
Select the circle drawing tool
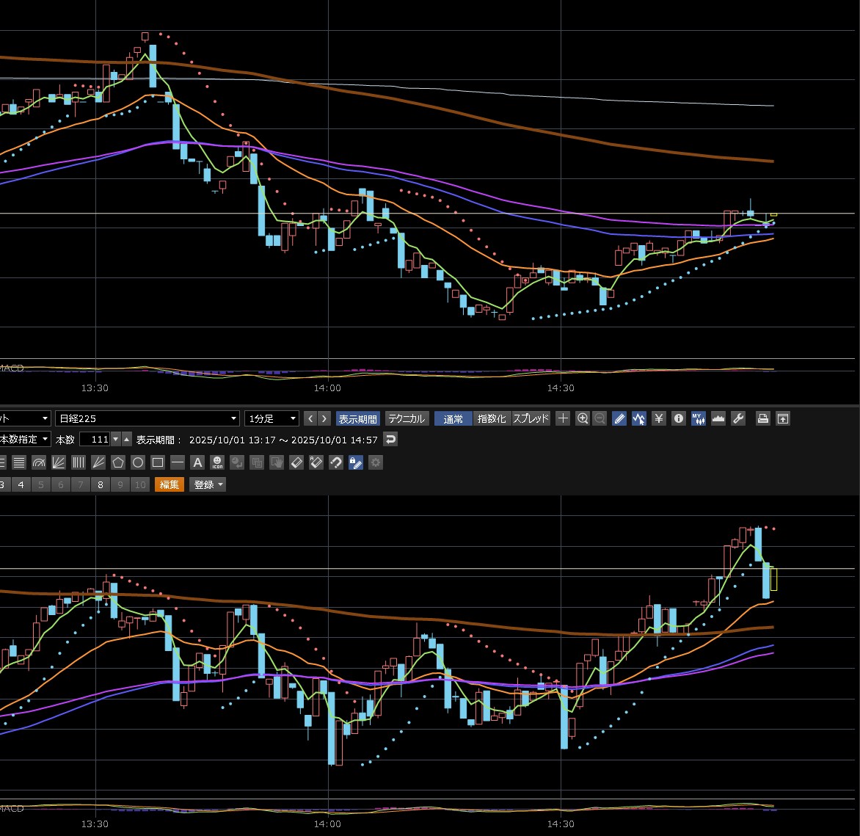(x=137, y=462)
